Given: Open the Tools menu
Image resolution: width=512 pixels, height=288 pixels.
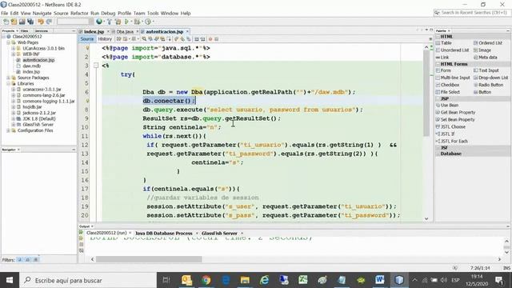Looking at the screenshot, I should (153, 13).
